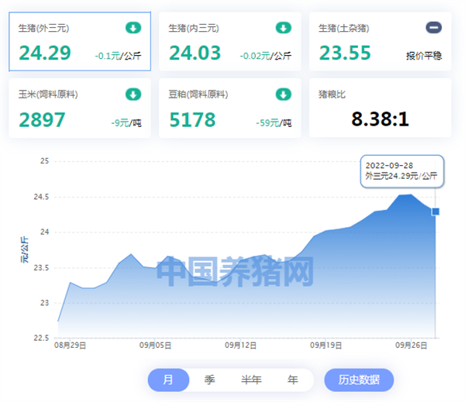Click the 24.03 price value
Image resolution: width=465 pixels, height=402 pixels.
tap(195, 53)
